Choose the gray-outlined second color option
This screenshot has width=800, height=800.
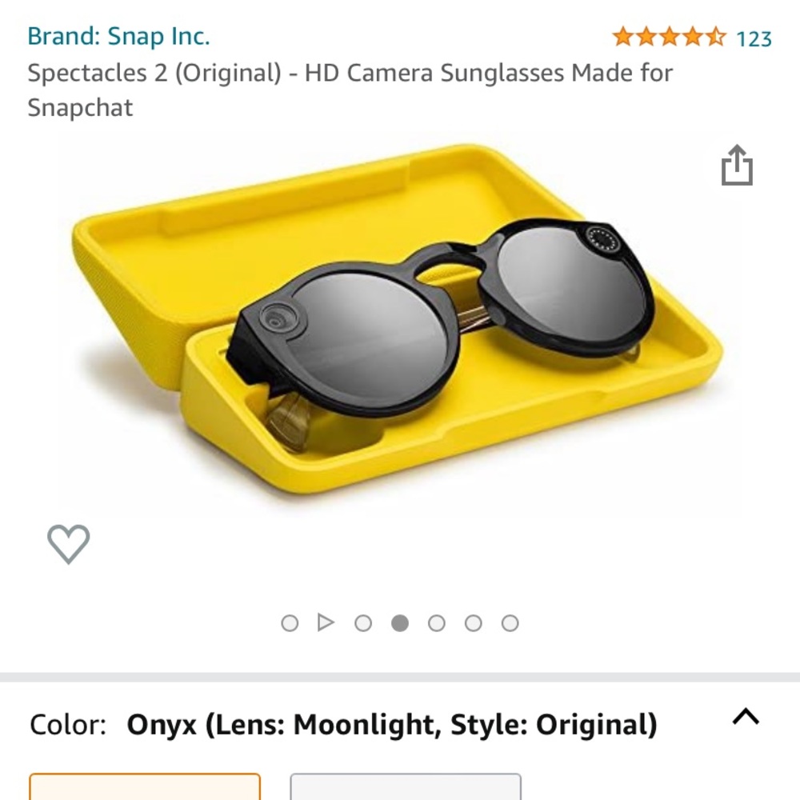[406, 786]
